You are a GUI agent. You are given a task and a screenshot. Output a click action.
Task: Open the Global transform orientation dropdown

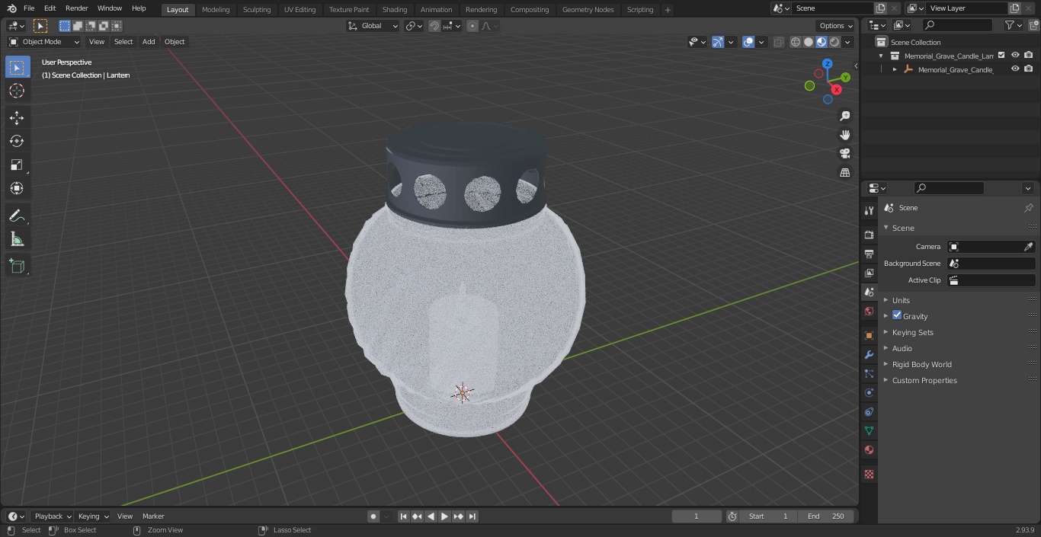pyautogui.click(x=373, y=26)
